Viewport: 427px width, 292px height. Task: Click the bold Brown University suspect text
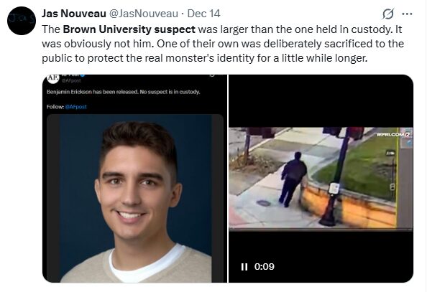[x=129, y=29]
